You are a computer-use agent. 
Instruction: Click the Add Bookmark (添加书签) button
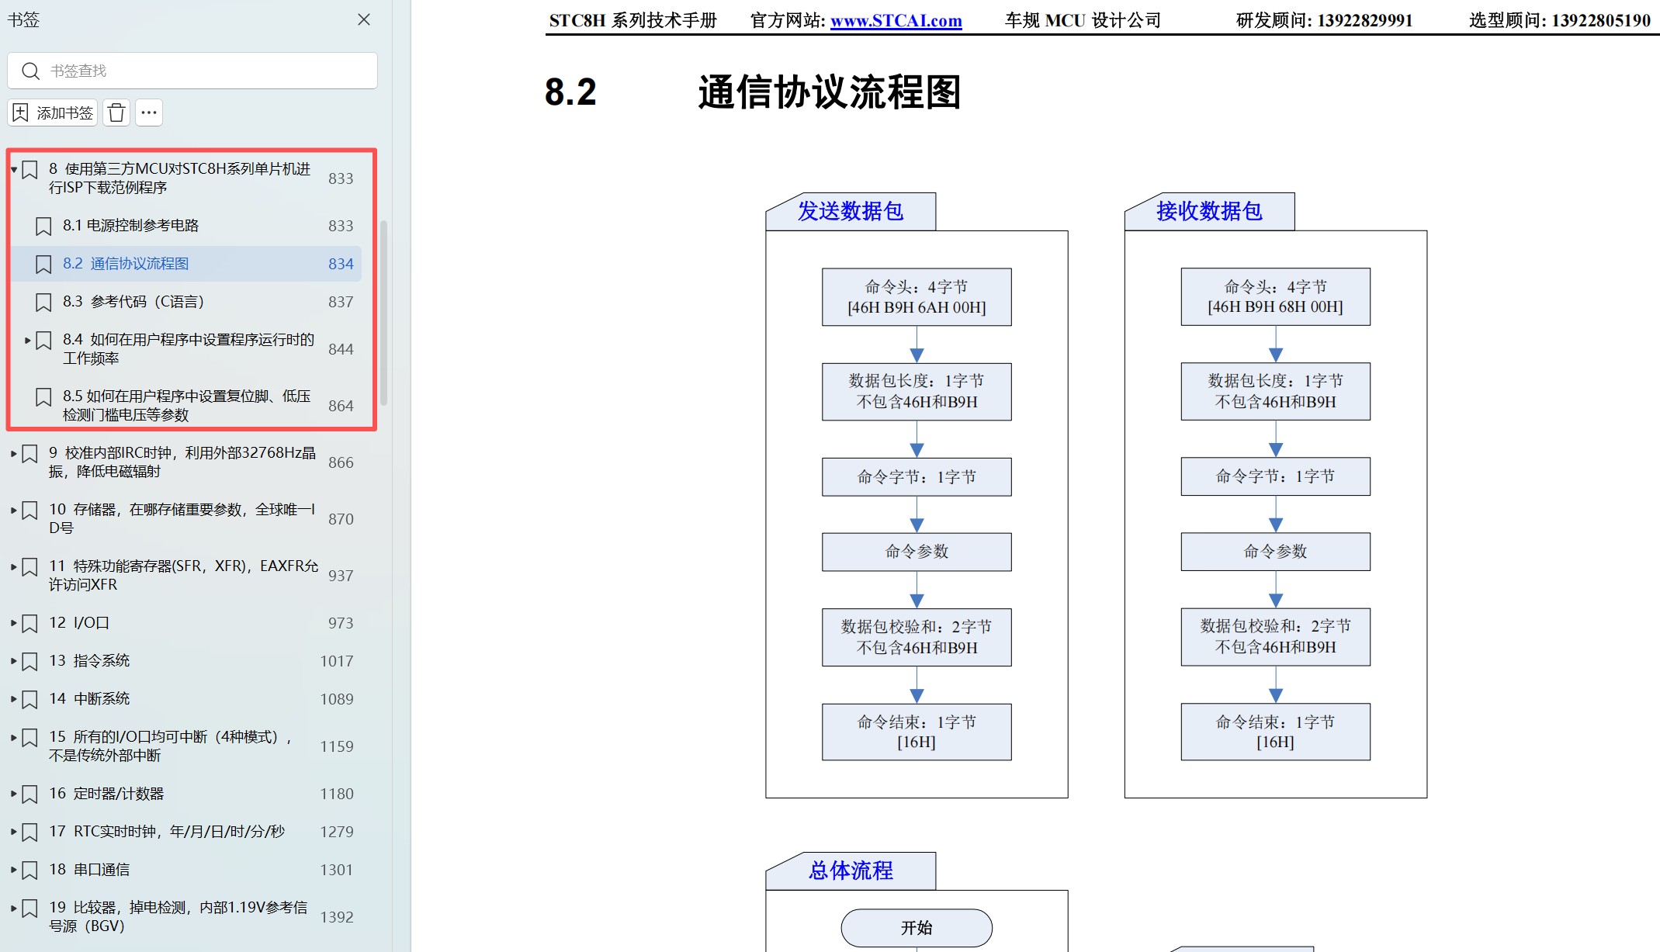tap(53, 113)
